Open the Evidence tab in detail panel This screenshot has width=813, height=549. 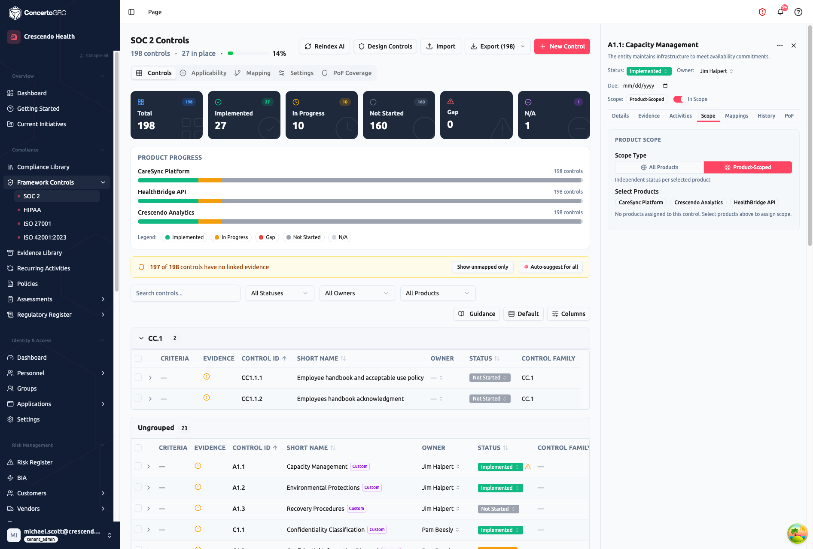649,116
